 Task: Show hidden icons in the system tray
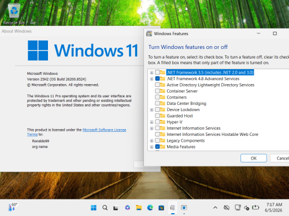pyautogui.click(x=216, y=207)
